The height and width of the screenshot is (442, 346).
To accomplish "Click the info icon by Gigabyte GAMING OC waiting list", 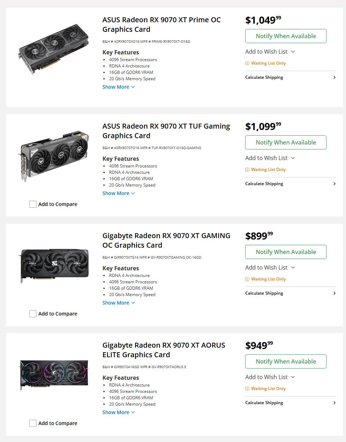I will 247,279.
